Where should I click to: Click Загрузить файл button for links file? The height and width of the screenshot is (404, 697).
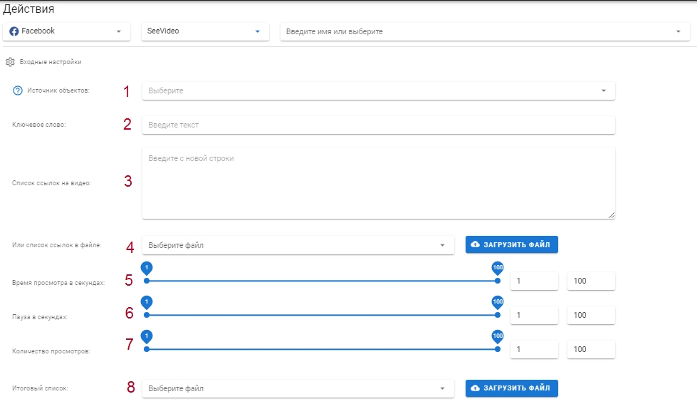(x=512, y=244)
